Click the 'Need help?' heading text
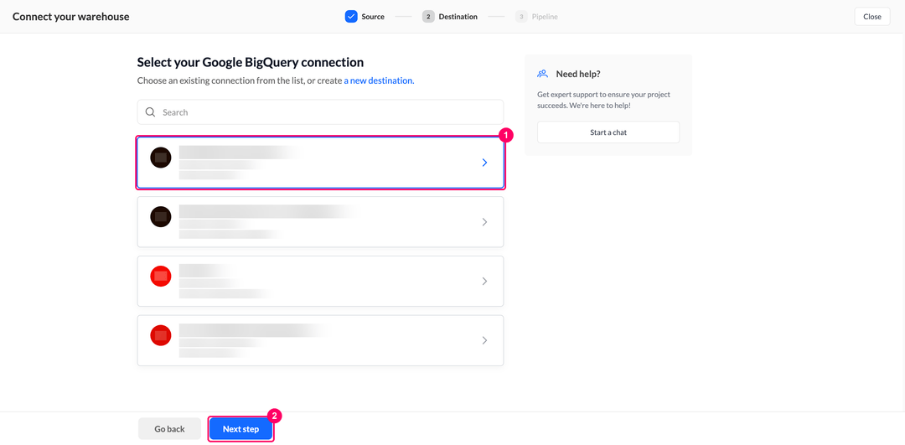This screenshot has width=905, height=445. pyautogui.click(x=578, y=74)
